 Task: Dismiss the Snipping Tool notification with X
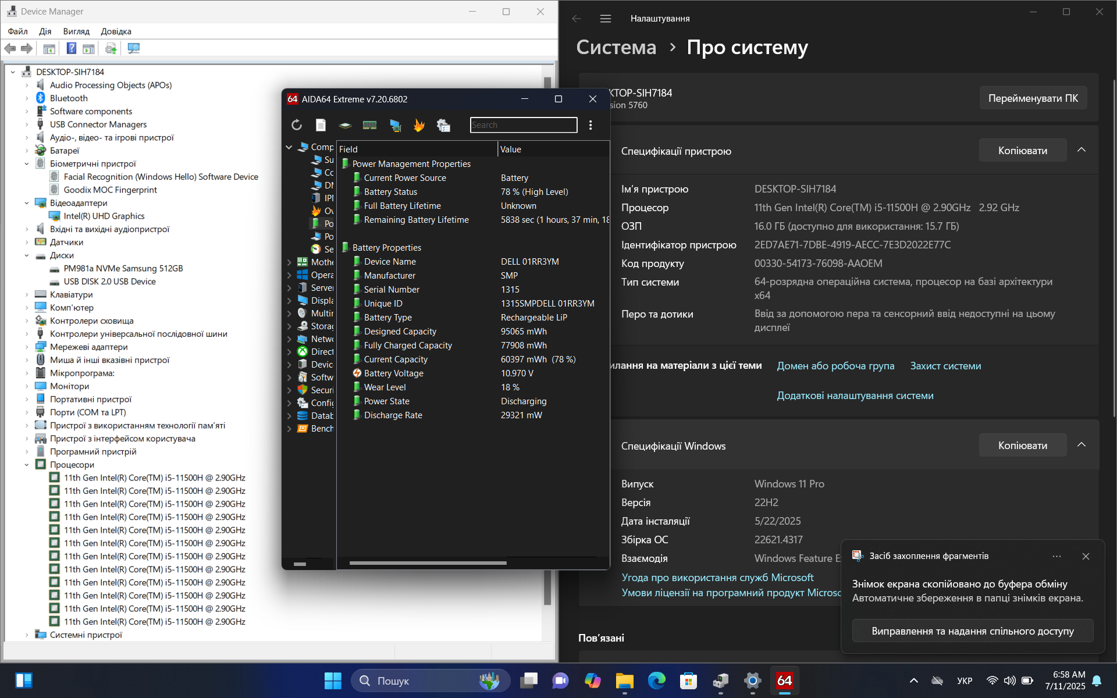(x=1086, y=556)
